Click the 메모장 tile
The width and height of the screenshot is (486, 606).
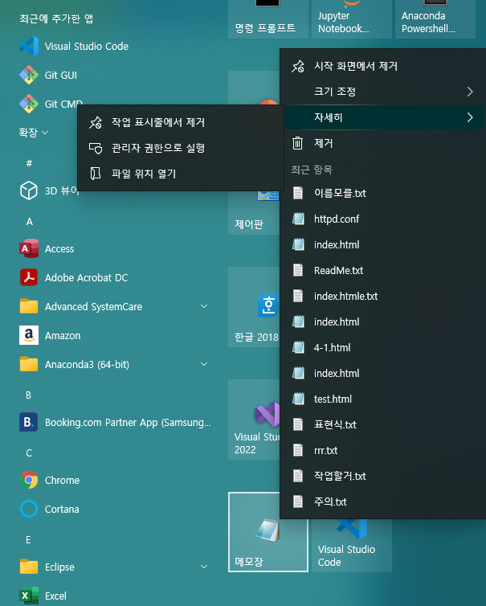click(268, 532)
